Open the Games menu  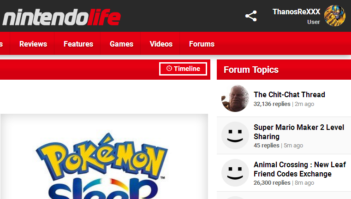pos(122,44)
